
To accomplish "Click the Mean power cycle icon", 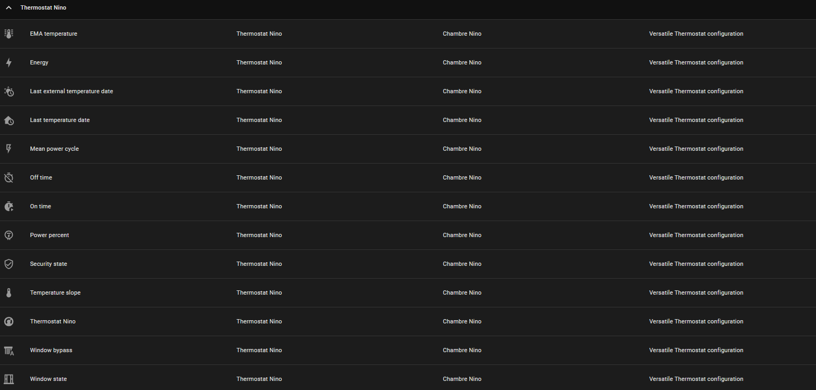I will [x=9, y=149].
